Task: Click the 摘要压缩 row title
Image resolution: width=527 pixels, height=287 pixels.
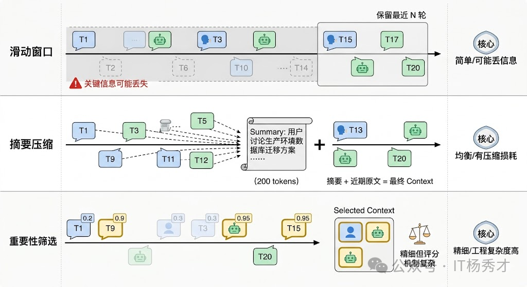Action: coord(31,144)
